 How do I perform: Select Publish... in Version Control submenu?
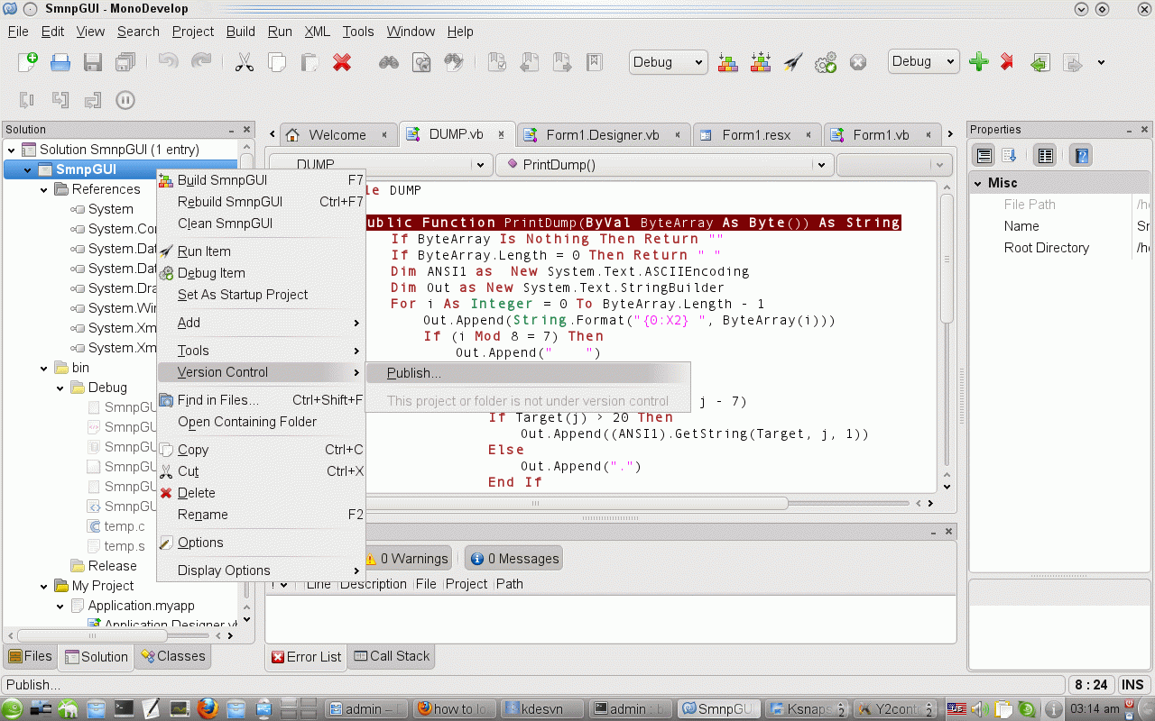[x=528, y=373]
